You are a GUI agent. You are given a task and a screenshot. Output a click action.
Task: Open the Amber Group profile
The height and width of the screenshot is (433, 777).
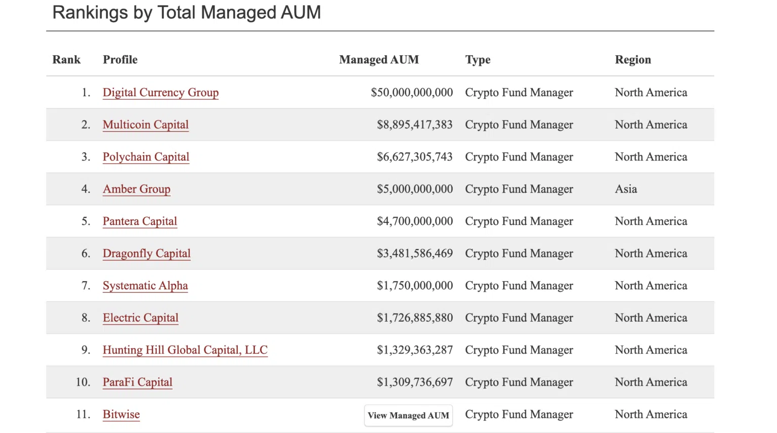(137, 189)
